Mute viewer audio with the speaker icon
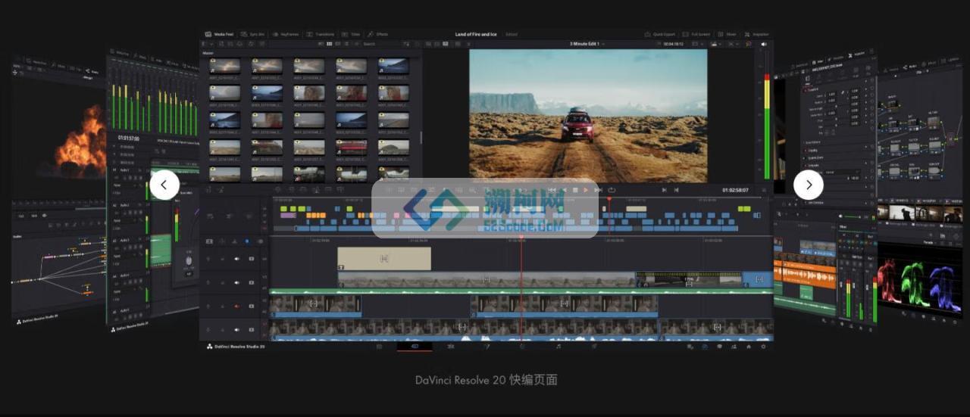The width and height of the screenshot is (970, 417). 763,44
